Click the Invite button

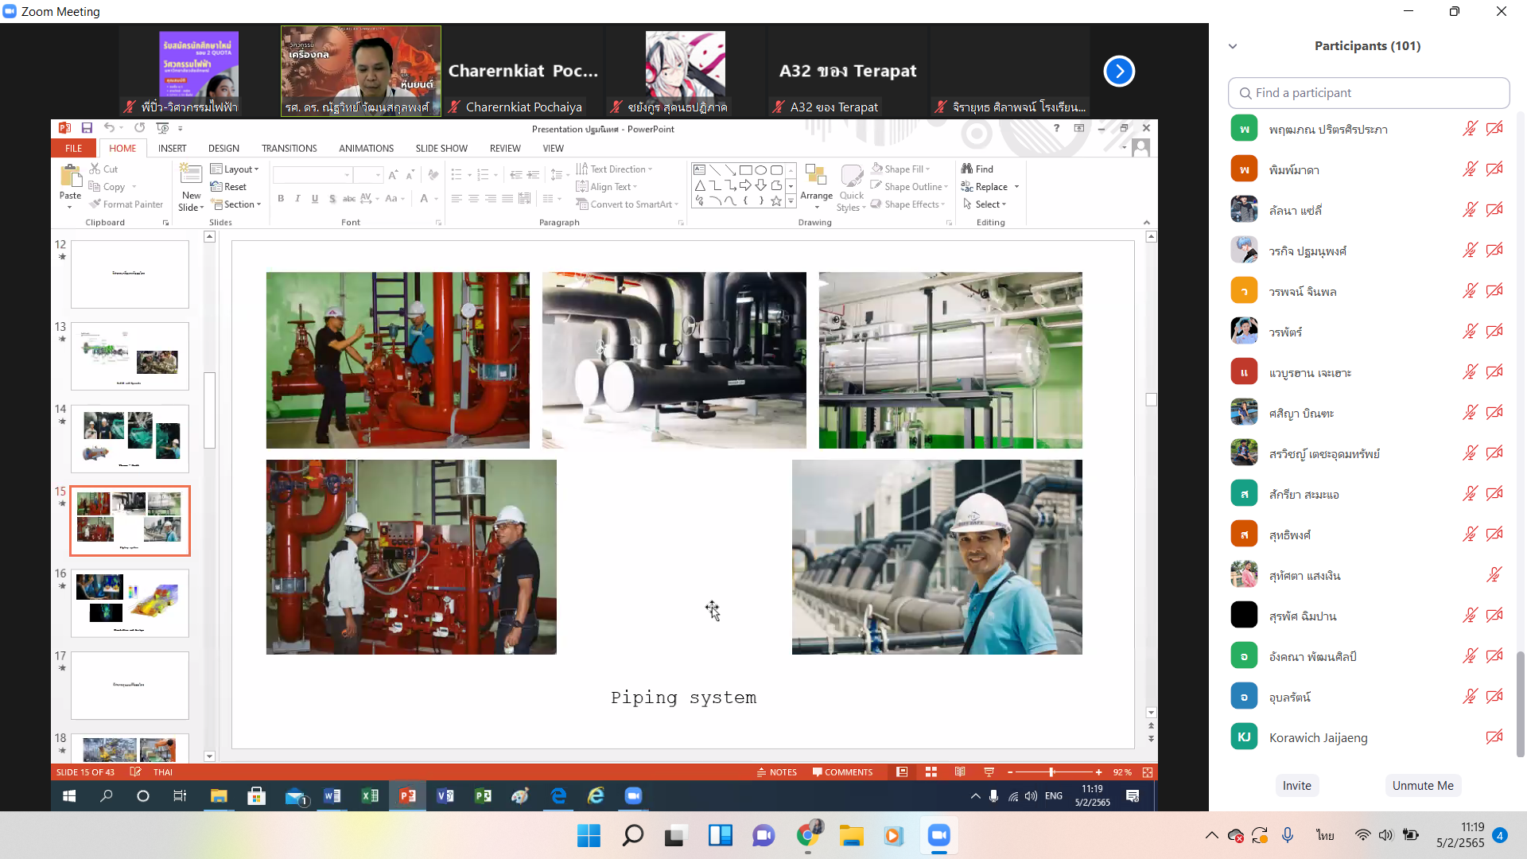pos(1296,786)
